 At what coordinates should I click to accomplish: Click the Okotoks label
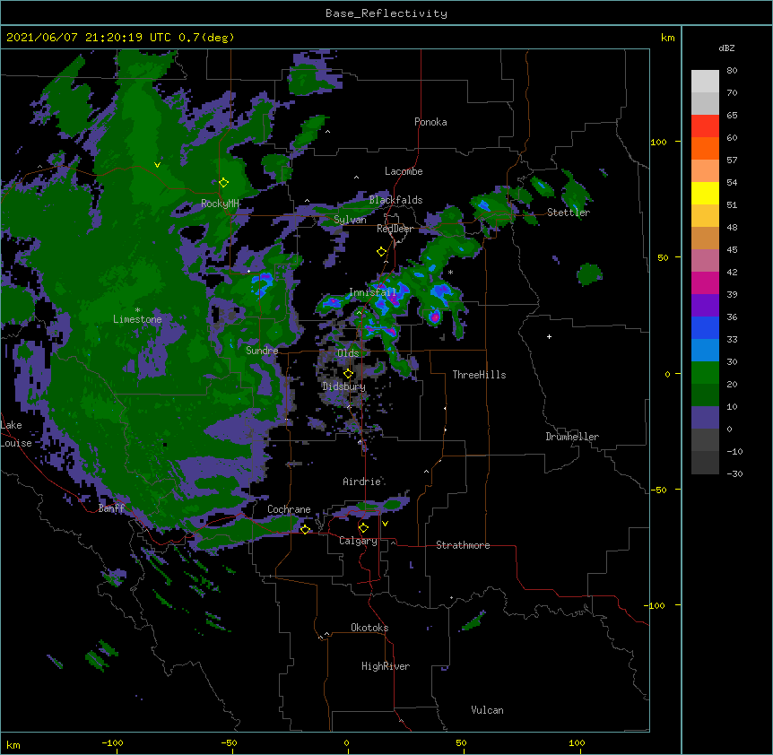click(x=369, y=628)
